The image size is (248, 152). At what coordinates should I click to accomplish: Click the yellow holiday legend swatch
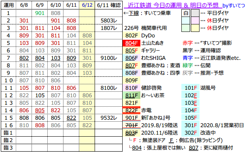coord(195,28)
